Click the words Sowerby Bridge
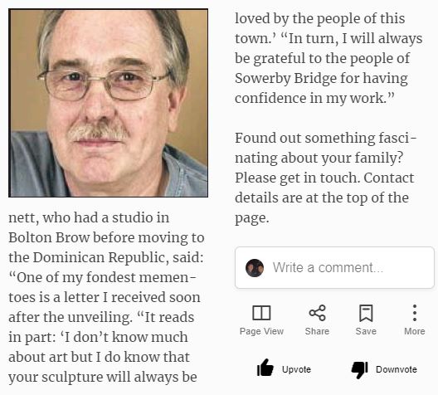This screenshot has height=395, width=438. point(285,79)
